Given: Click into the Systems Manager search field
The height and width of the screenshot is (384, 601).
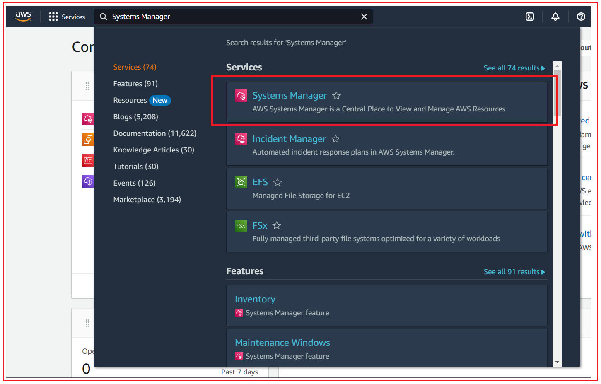Looking at the screenshot, I should (x=233, y=17).
